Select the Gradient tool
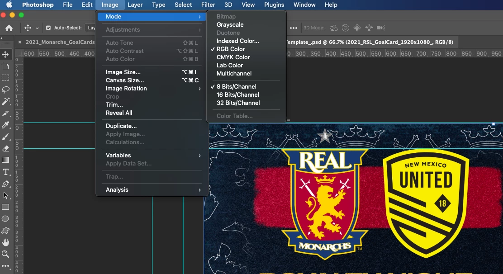The height and width of the screenshot is (274, 503). pyautogui.click(x=5, y=160)
